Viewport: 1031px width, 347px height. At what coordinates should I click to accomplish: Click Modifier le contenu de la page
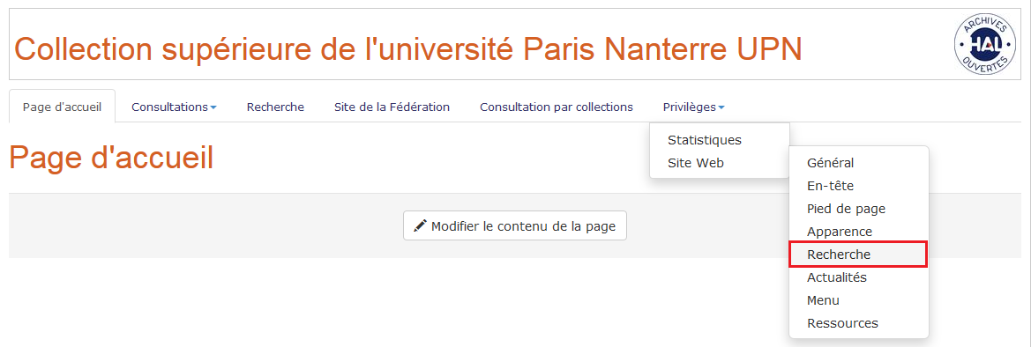tap(515, 226)
